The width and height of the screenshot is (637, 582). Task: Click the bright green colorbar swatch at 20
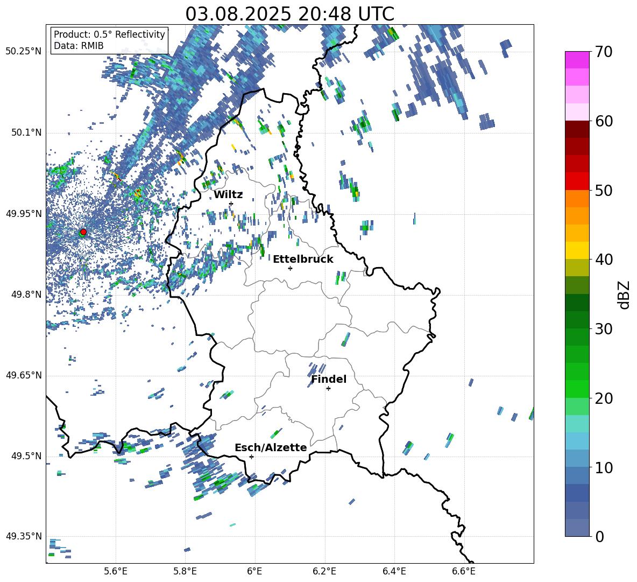(577, 389)
